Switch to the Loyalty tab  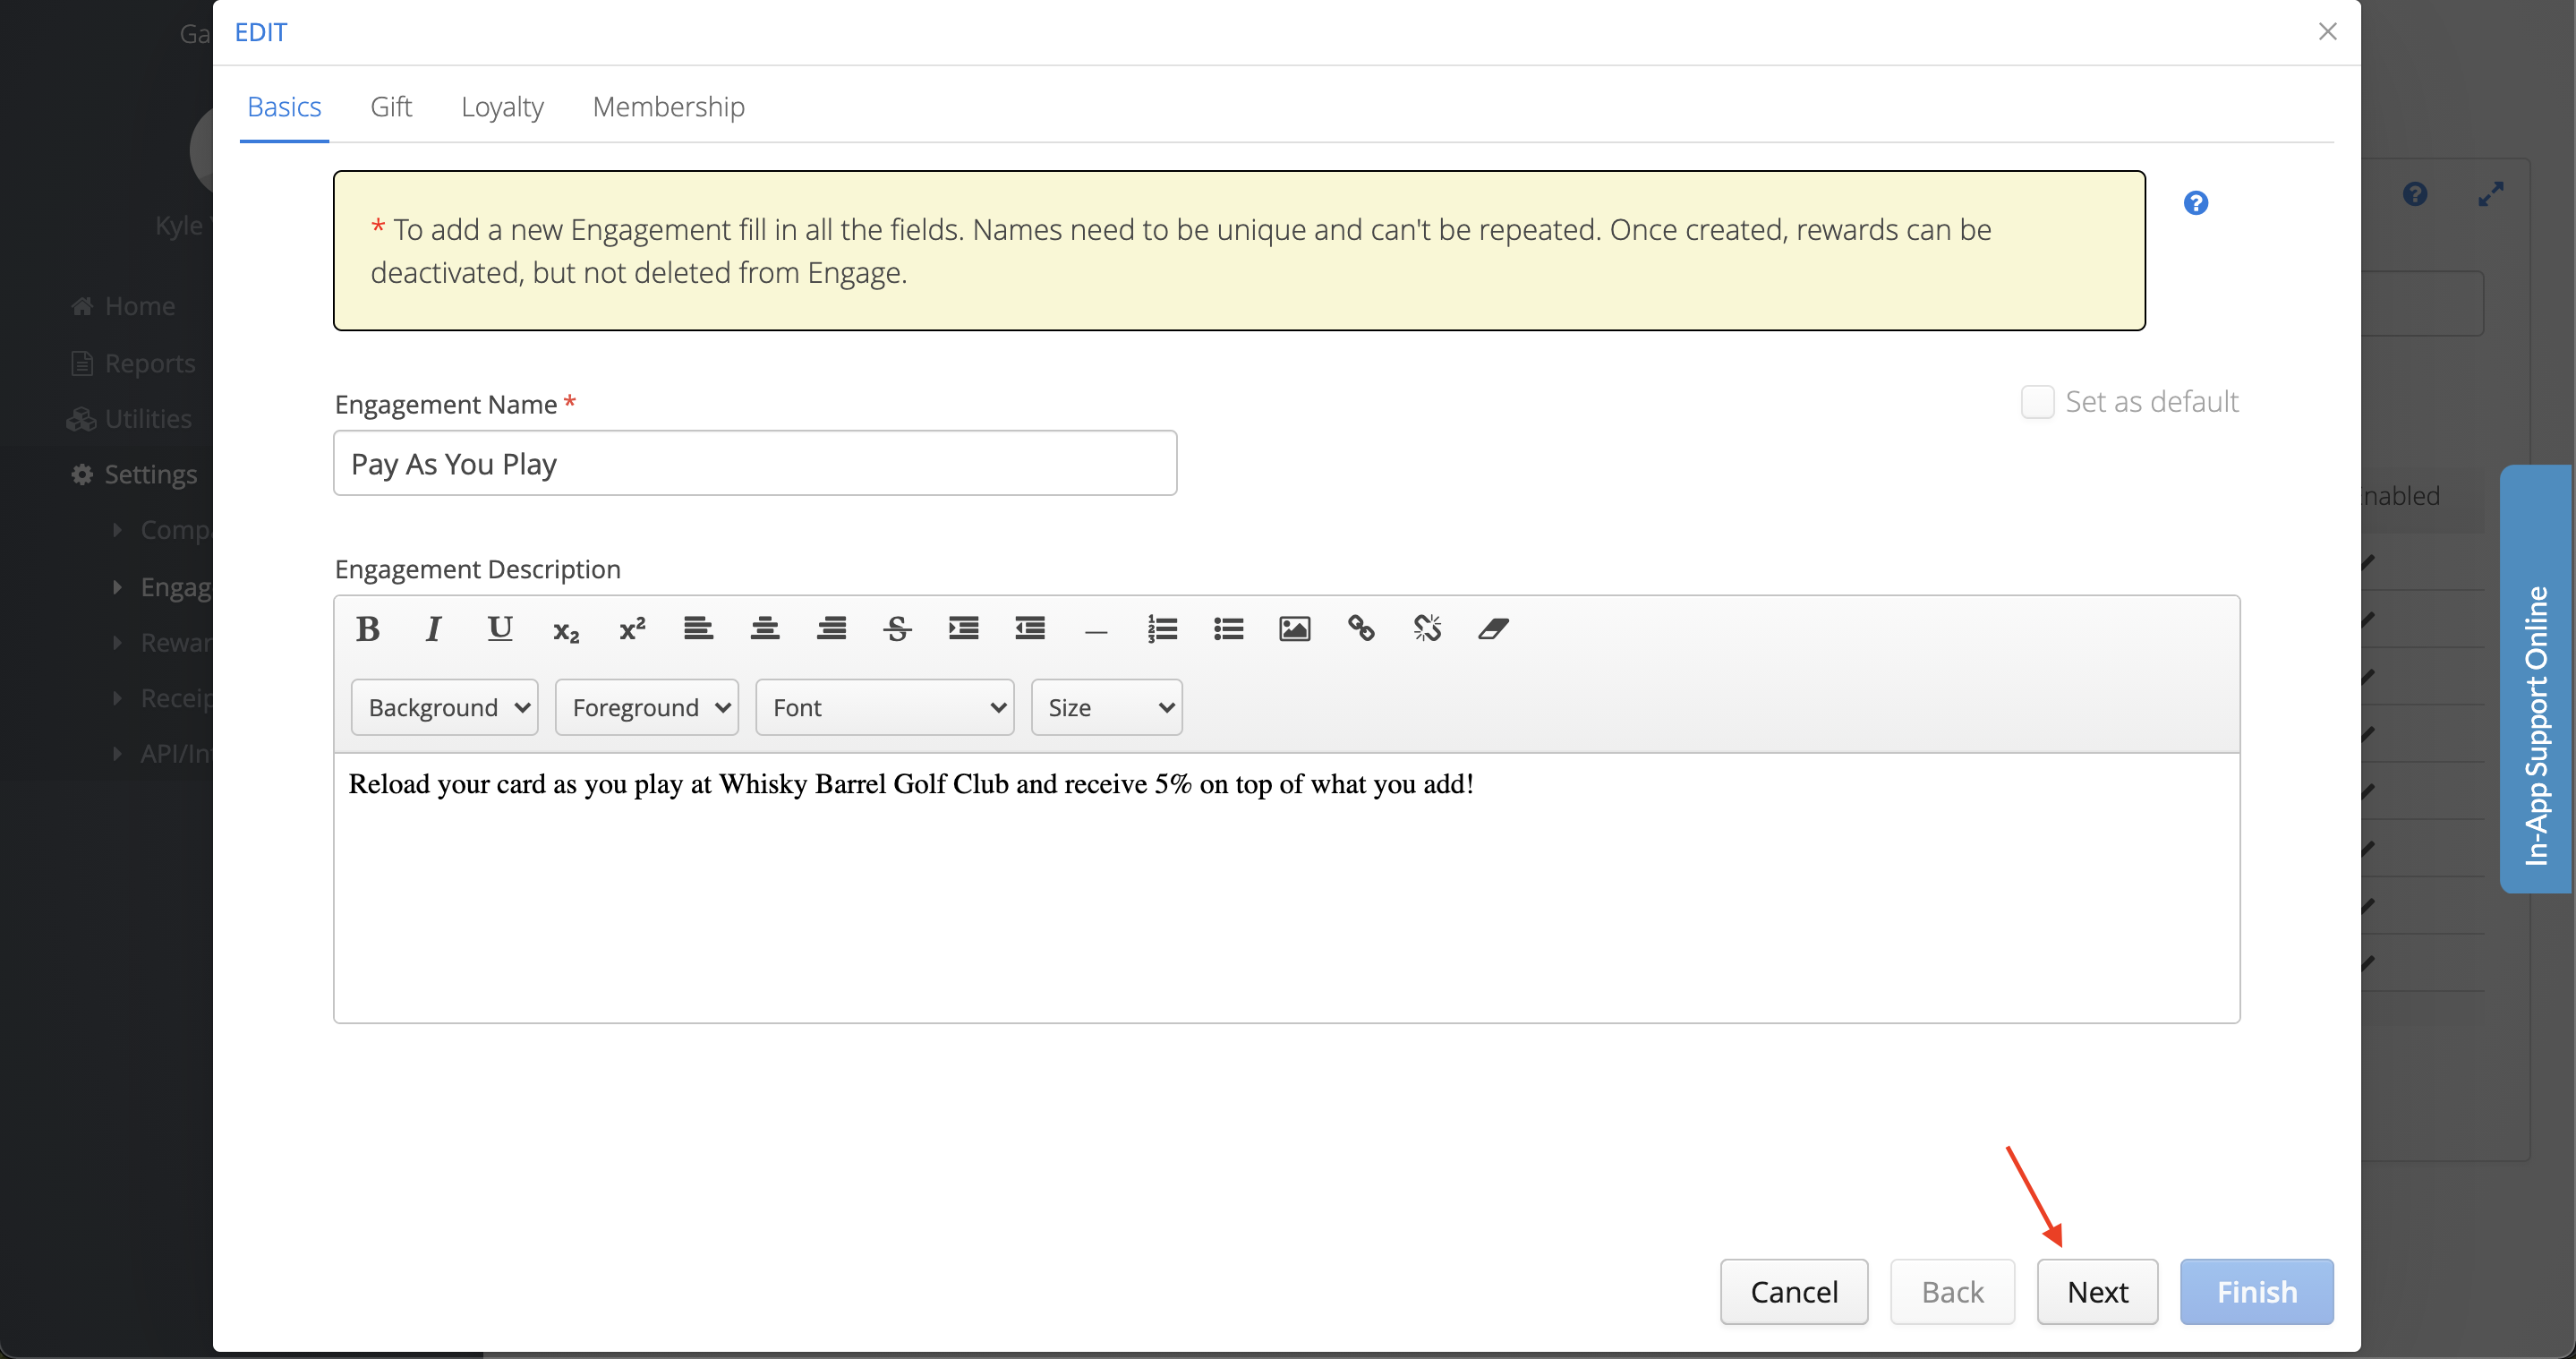pyautogui.click(x=502, y=106)
